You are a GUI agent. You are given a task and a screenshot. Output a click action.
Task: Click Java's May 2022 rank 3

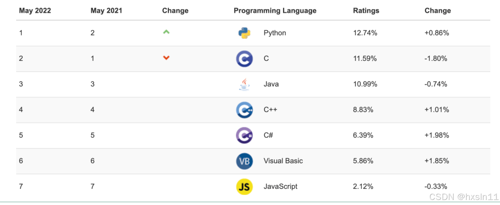[x=21, y=84]
